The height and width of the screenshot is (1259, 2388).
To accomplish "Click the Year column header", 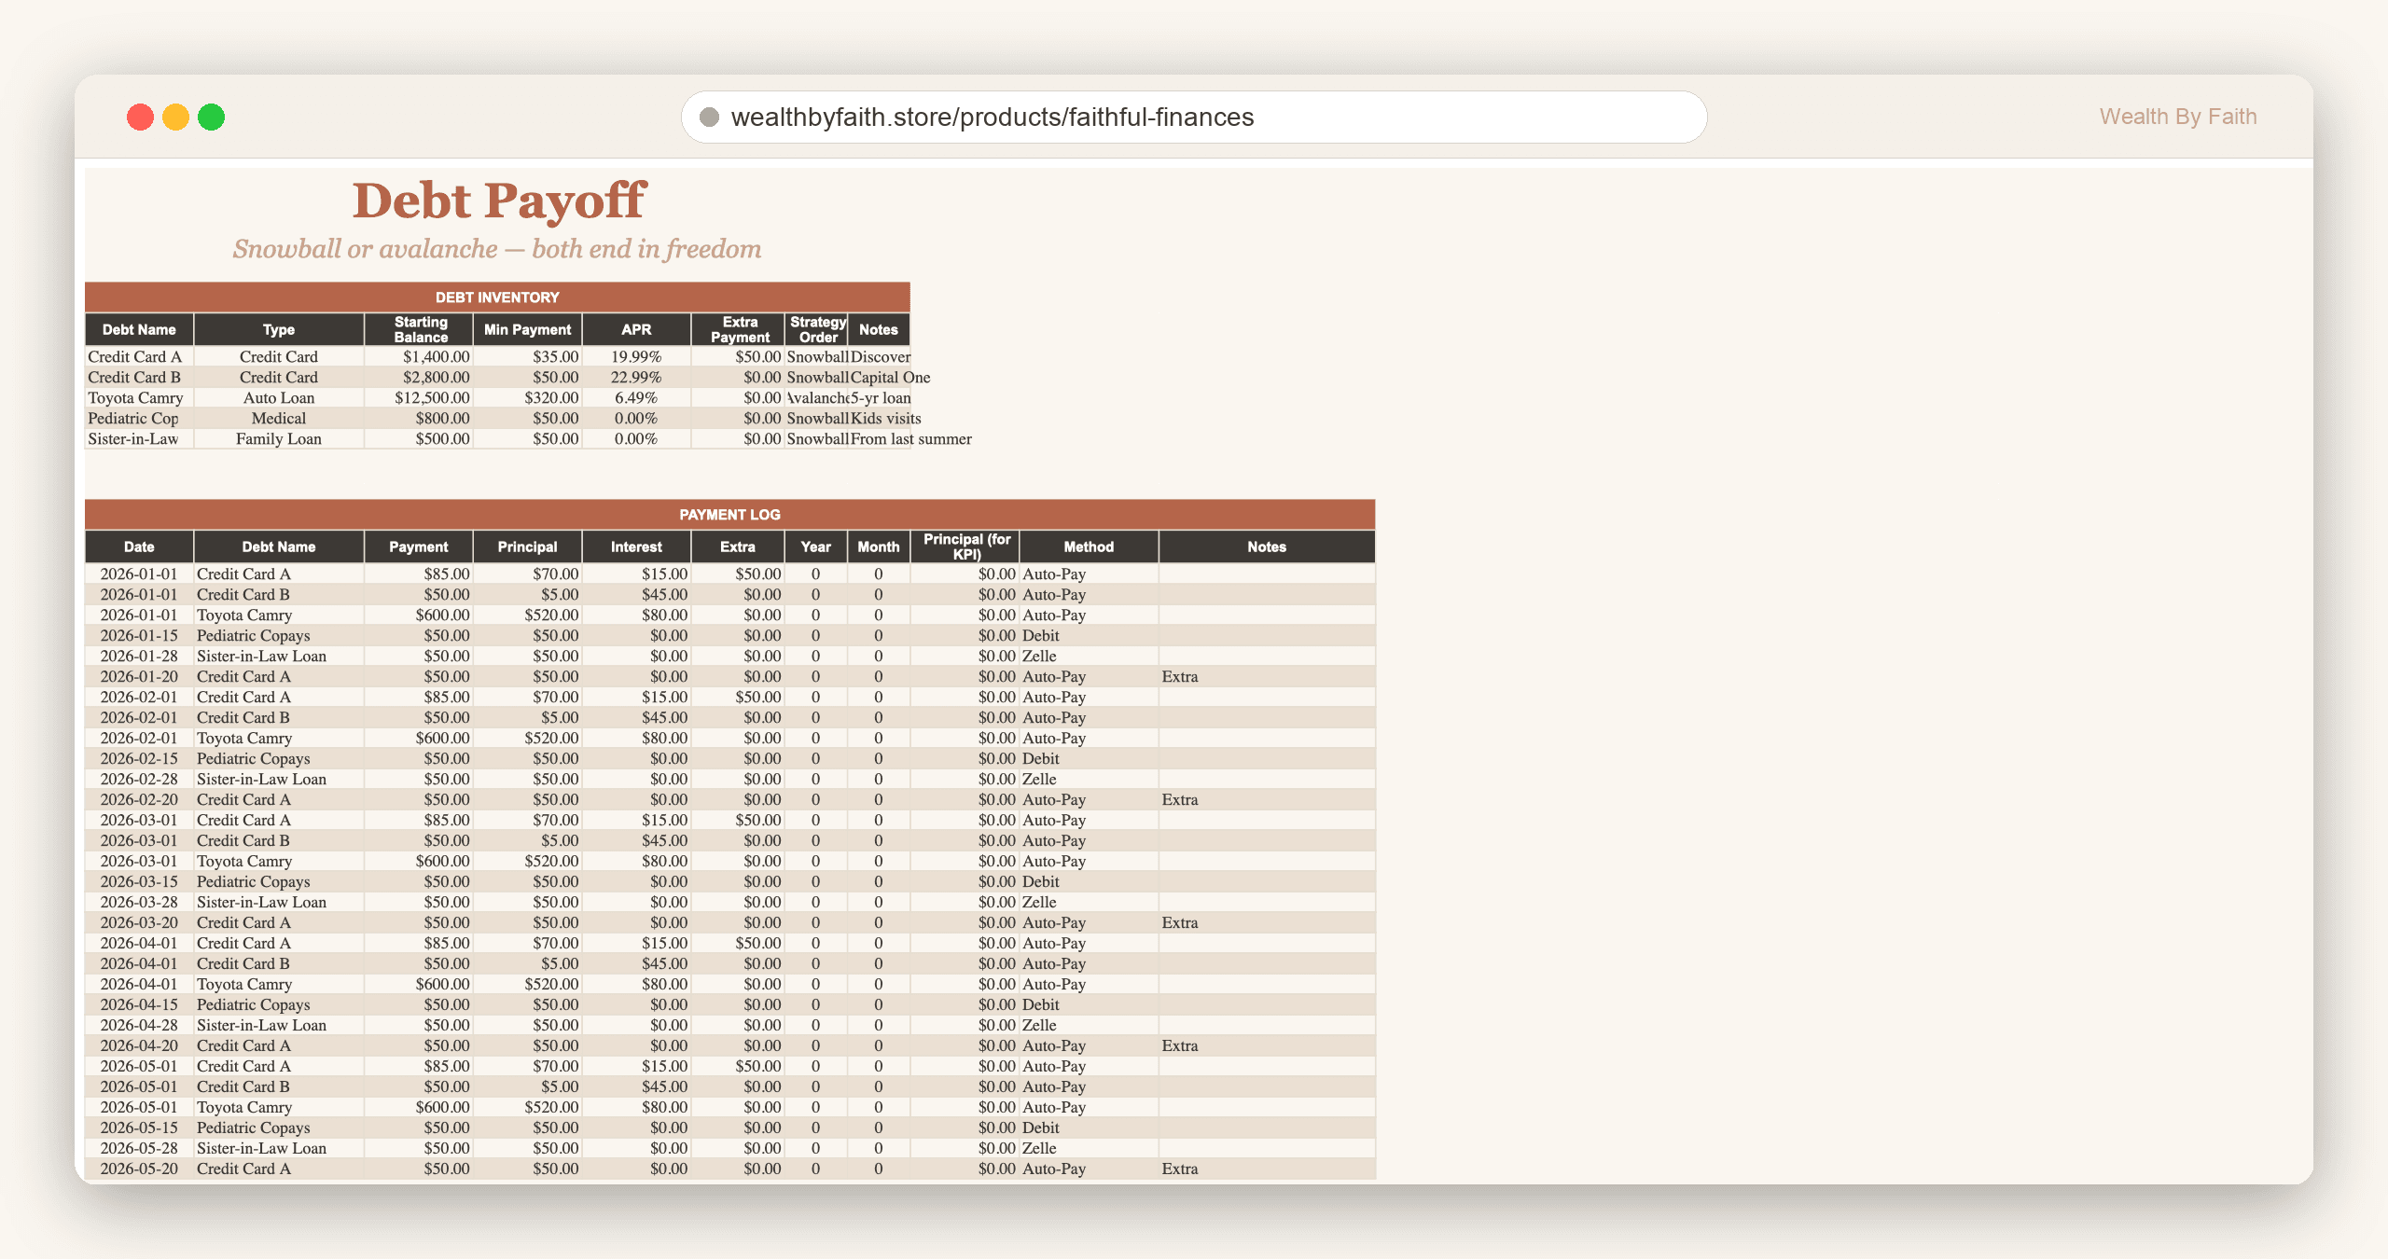I will [x=815, y=546].
